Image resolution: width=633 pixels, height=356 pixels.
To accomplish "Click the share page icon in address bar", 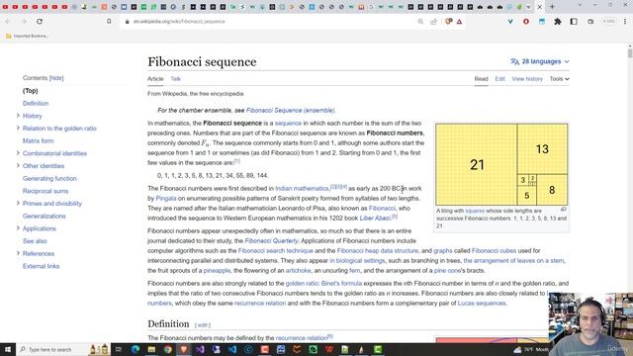I will 433,22.
